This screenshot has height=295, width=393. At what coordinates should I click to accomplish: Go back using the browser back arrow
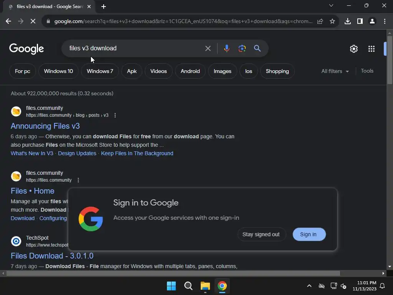tap(8, 22)
